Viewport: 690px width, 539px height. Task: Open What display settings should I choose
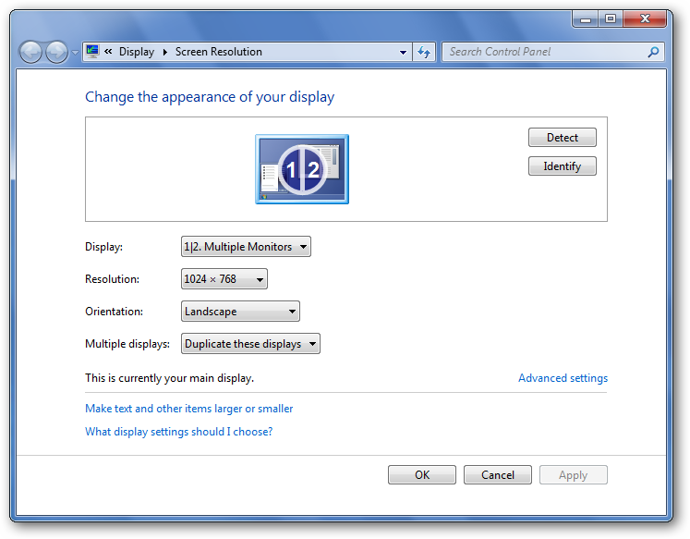pyautogui.click(x=178, y=432)
